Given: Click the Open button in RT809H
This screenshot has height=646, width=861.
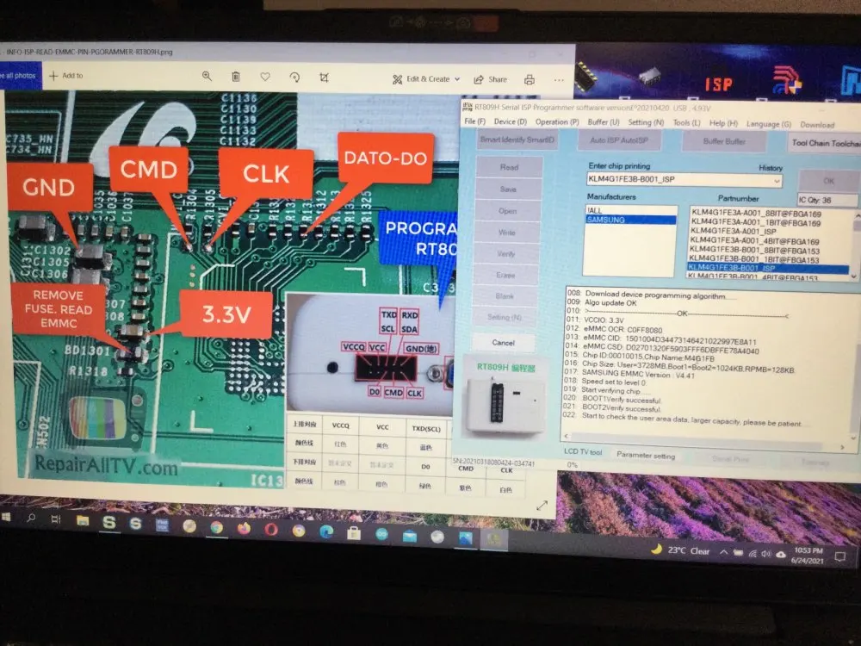Looking at the screenshot, I should pyautogui.click(x=508, y=211).
